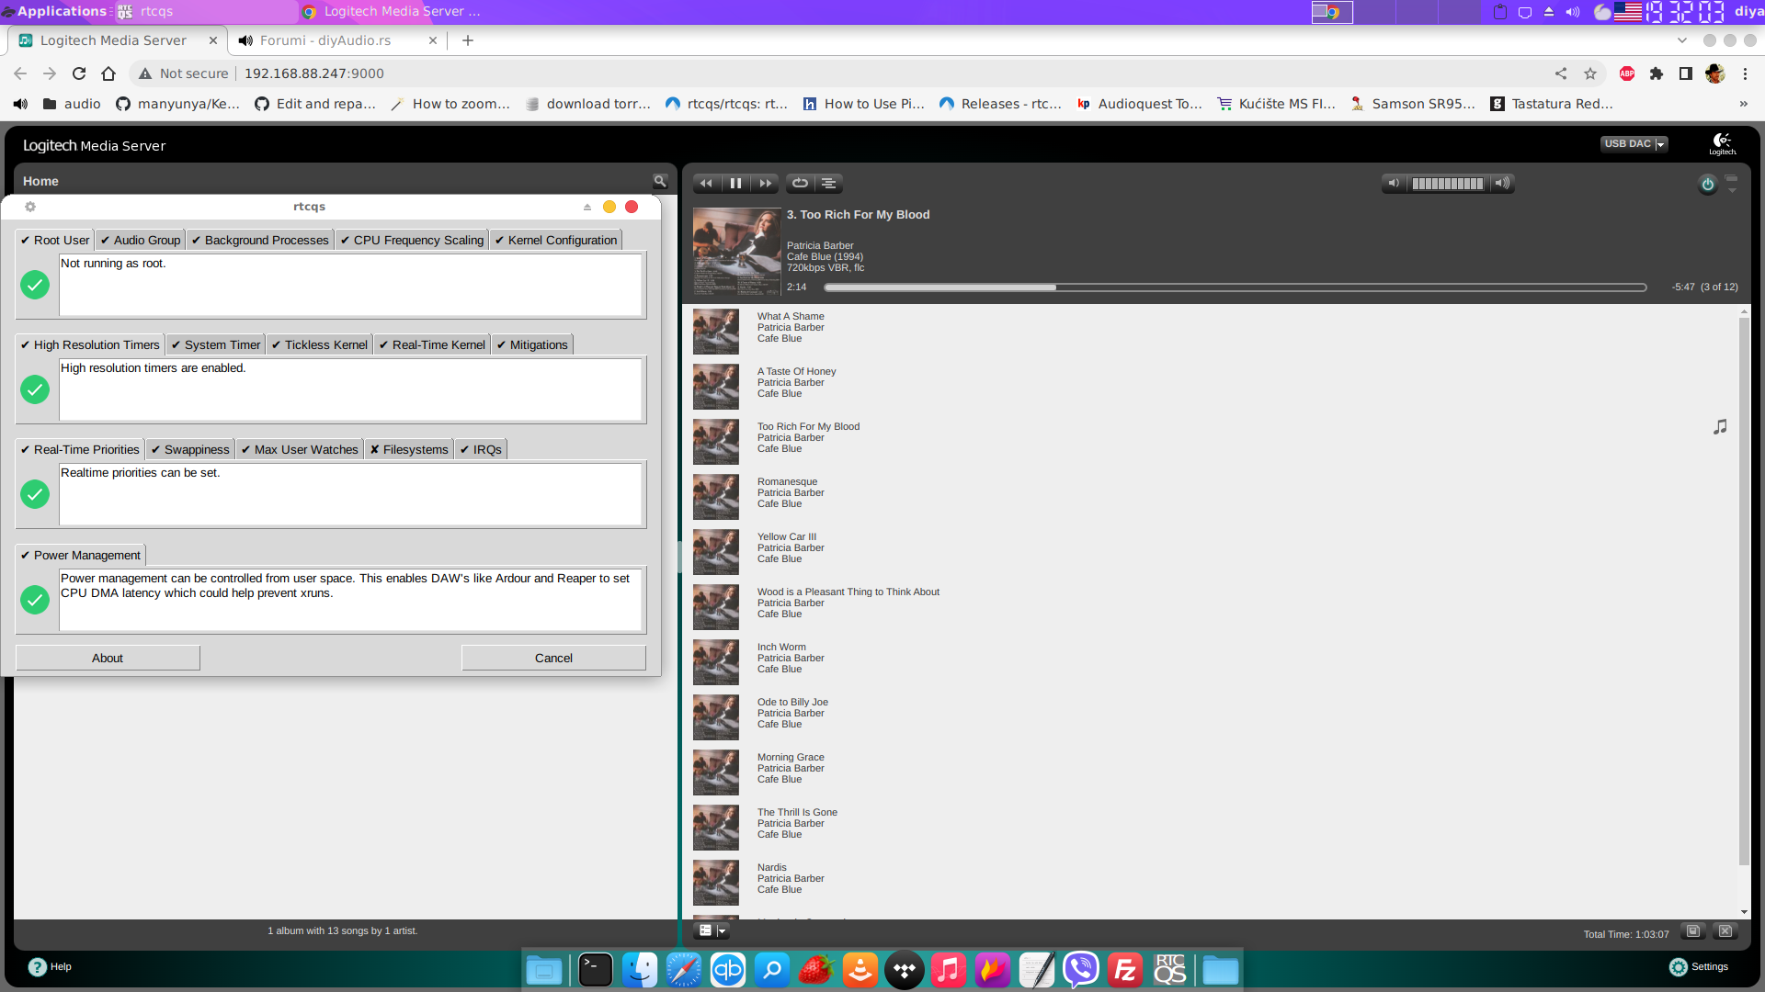Click the now playing album cover
This screenshot has height=992, width=1765.
pyautogui.click(x=736, y=251)
